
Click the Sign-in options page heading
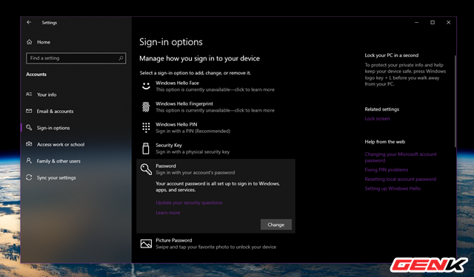click(171, 42)
